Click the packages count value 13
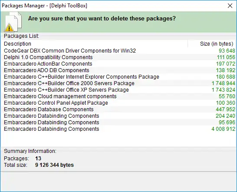Image resolution: width=237 pixels, height=192 pixels. pos(38,159)
